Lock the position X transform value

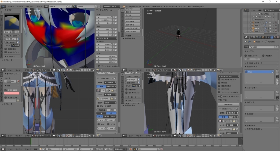(115, 17)
